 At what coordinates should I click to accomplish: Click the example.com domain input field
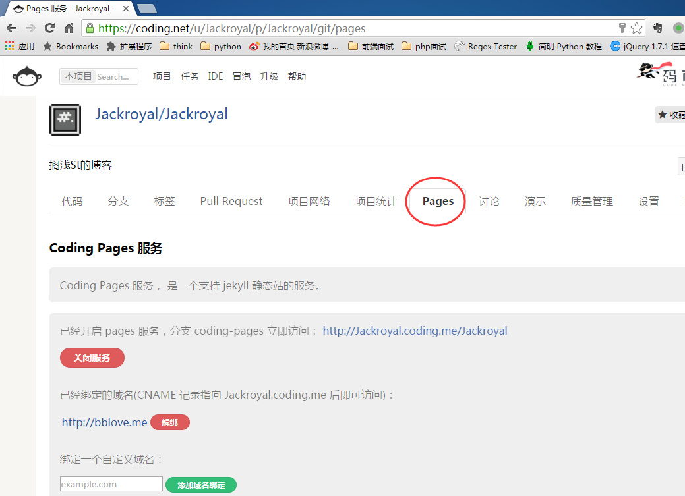pos(111,484)
